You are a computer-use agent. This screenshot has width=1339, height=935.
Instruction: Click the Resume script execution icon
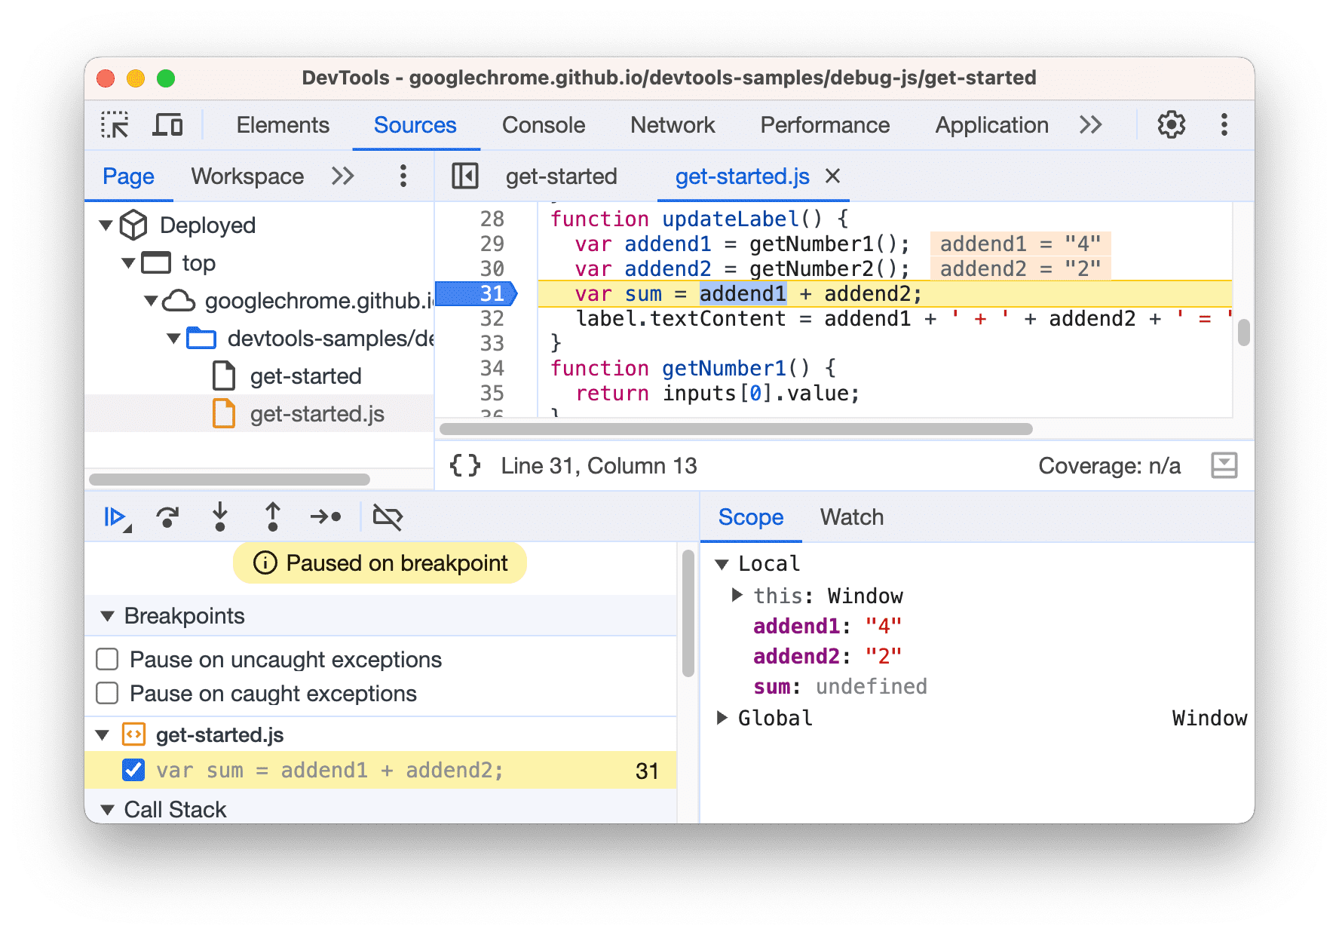pos(115,517)
